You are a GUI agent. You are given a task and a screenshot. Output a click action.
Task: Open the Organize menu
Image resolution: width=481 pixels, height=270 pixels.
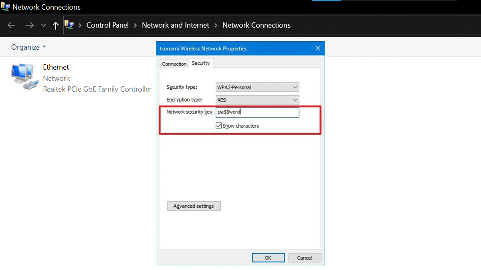point(28,47)
